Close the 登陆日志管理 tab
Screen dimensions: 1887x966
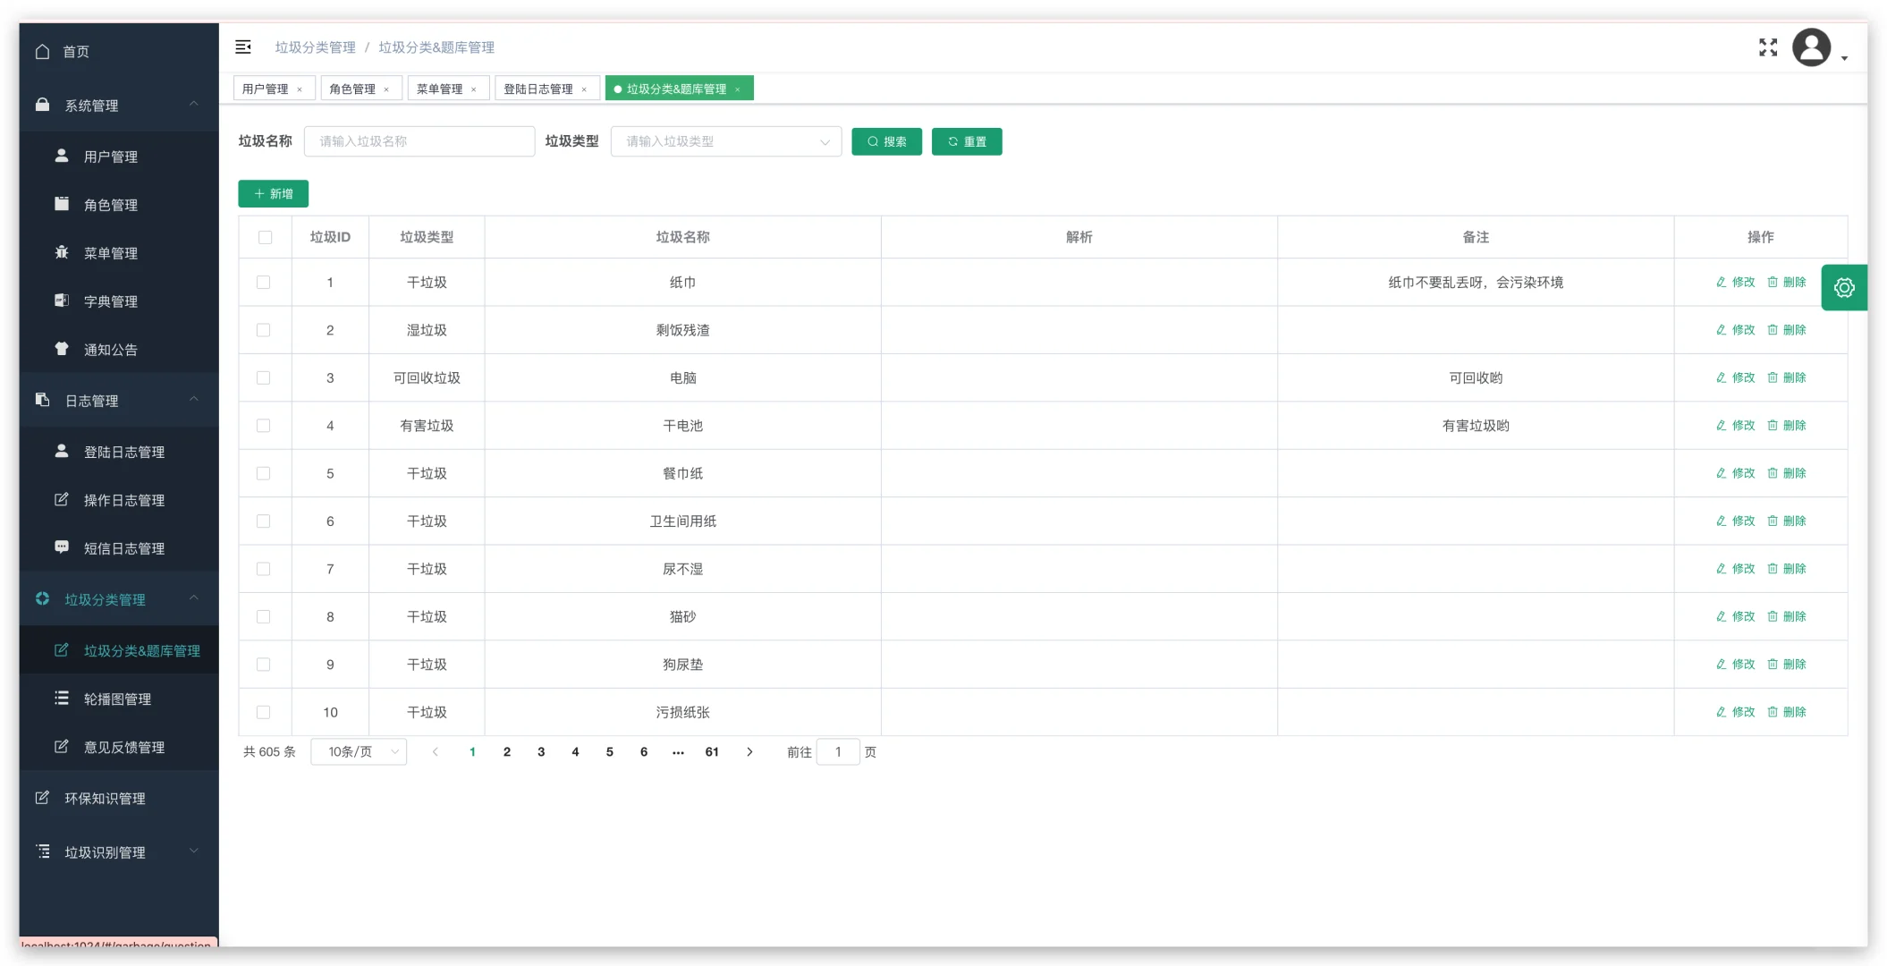584,89
